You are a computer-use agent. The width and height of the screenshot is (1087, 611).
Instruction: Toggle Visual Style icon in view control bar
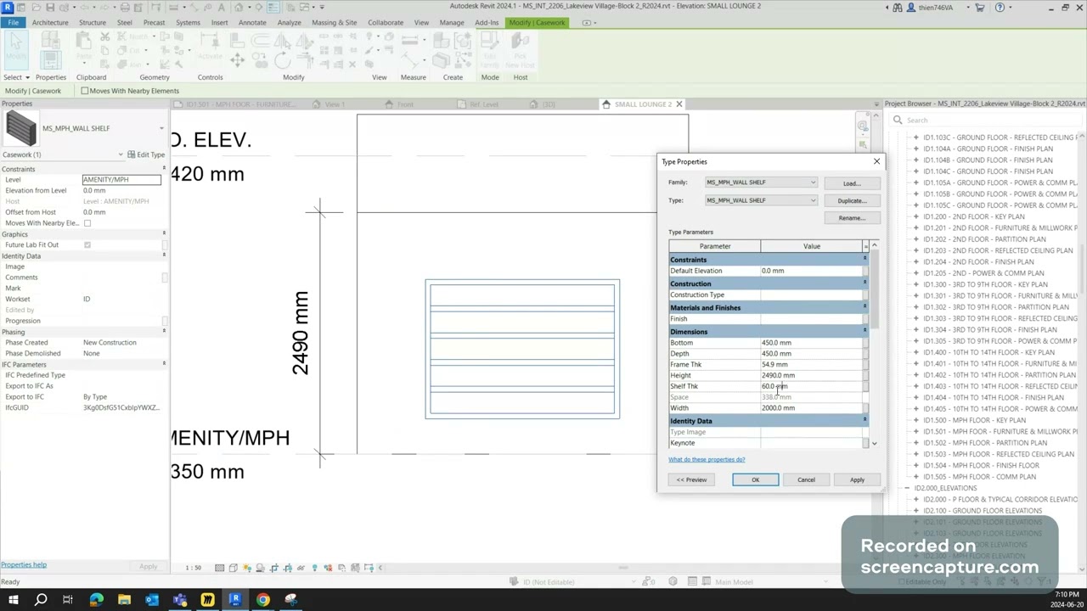233,568
